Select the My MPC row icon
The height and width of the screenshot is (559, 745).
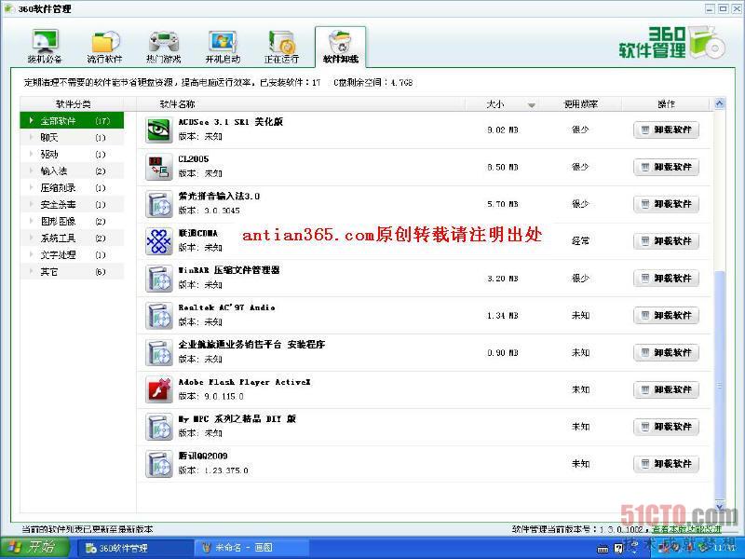point(159,427)
